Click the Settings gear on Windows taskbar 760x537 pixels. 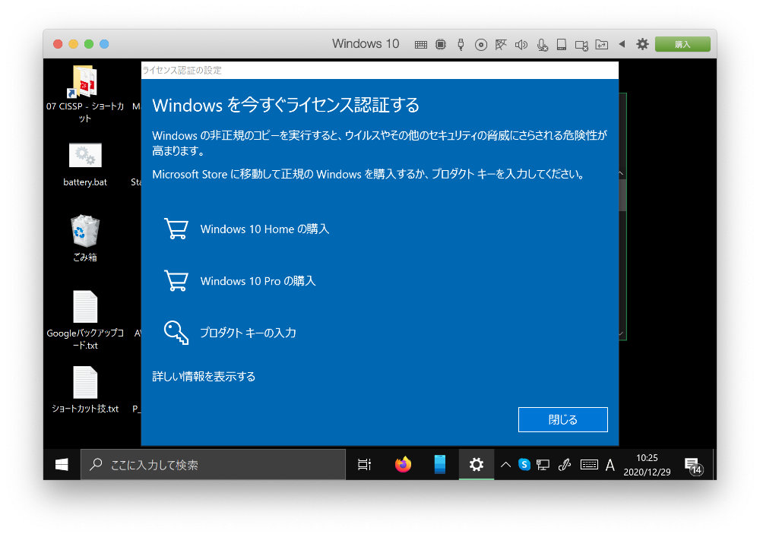tap(477, 465)
